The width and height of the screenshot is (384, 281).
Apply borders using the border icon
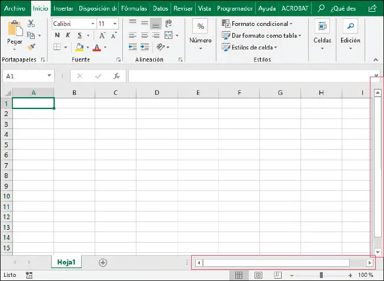(57, 47)
